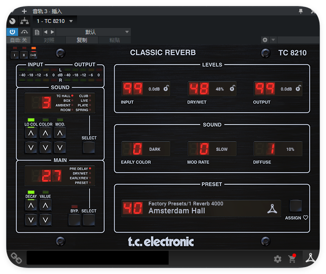Viewport: 326px width, 274px height.
Task: Click the footer TC signature logo icon
Action: point(311,258)
